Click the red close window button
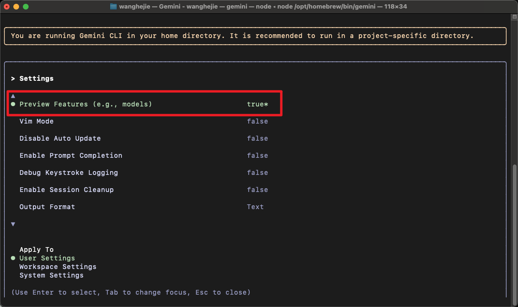The width and height of the screenshot is (518, 307). (7, 7)
